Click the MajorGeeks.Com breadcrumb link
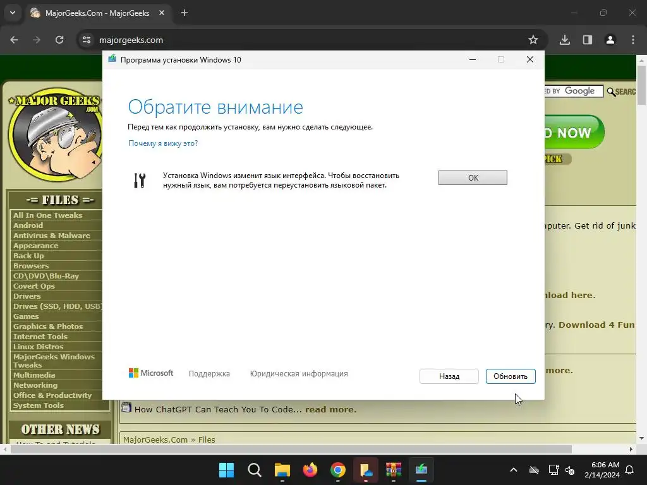The image size is (647, 485). [155, 440]
